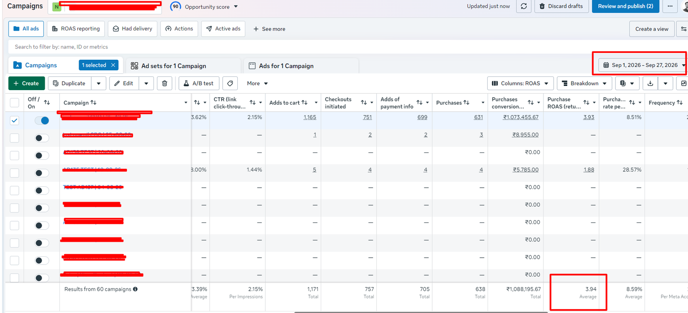Switch to the All ads view
Image resolution: width=688 pixels, height=313 pixels.
pyautogui.click(x=26, y=29)
